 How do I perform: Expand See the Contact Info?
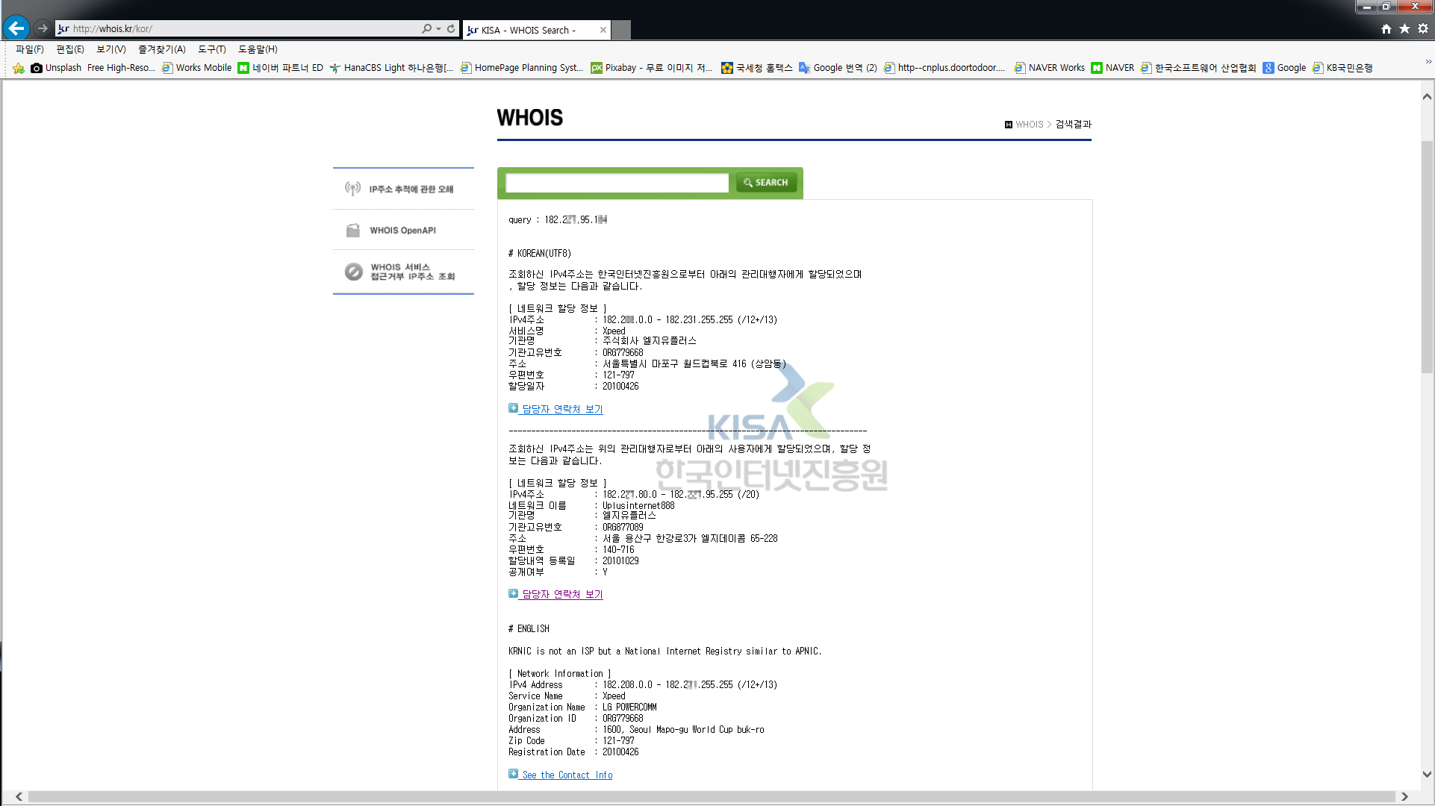(561, 775)
